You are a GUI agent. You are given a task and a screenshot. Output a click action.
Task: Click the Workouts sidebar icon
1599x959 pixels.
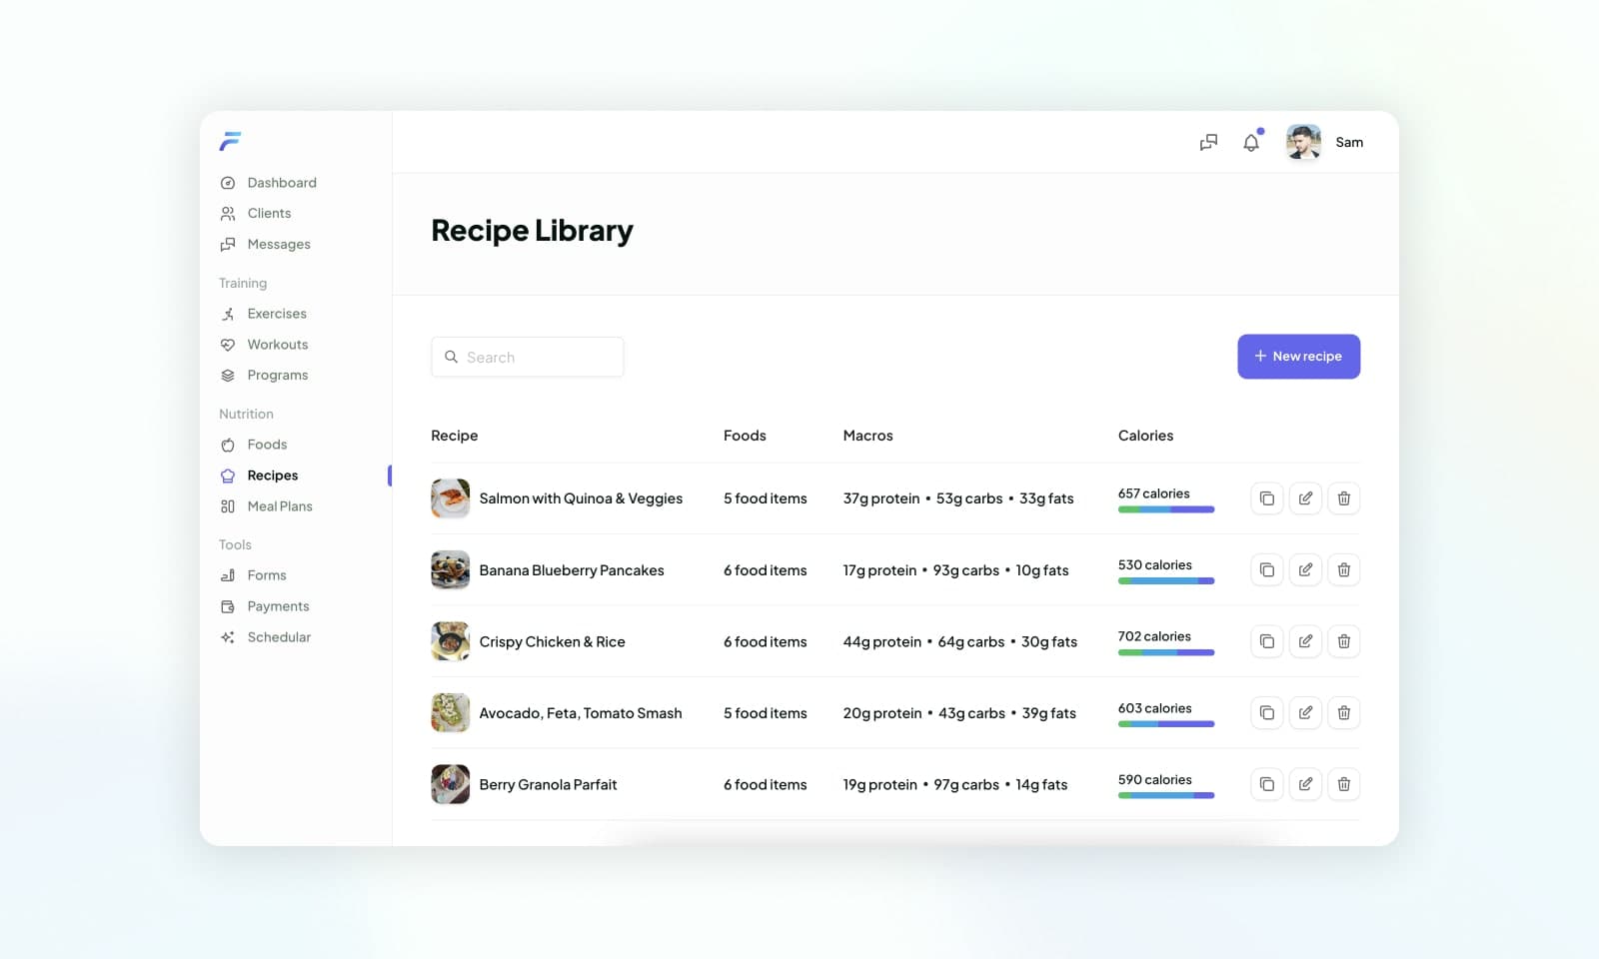coord(229,345)
